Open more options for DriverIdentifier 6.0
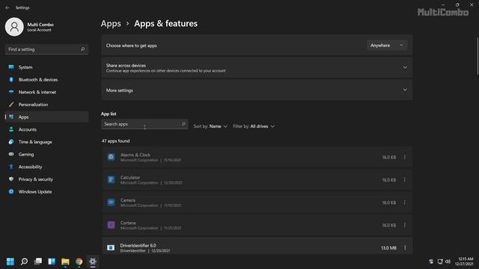The image size is (479, 269). (405, 247)
